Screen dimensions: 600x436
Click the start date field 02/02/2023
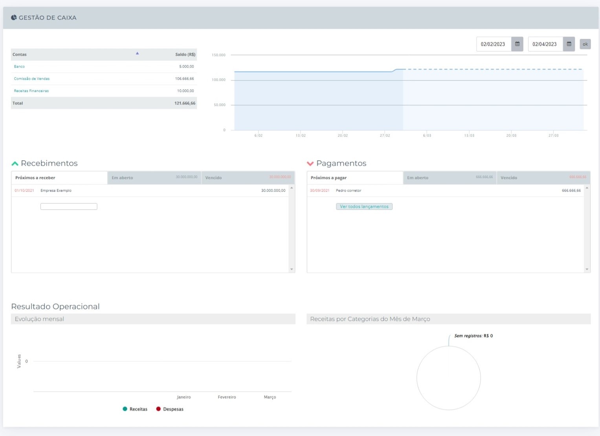[x=493, y=44]
